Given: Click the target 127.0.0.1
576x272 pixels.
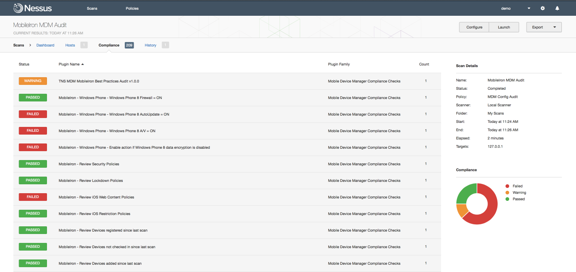Looking at the screenshot, I should pos(495,147).
